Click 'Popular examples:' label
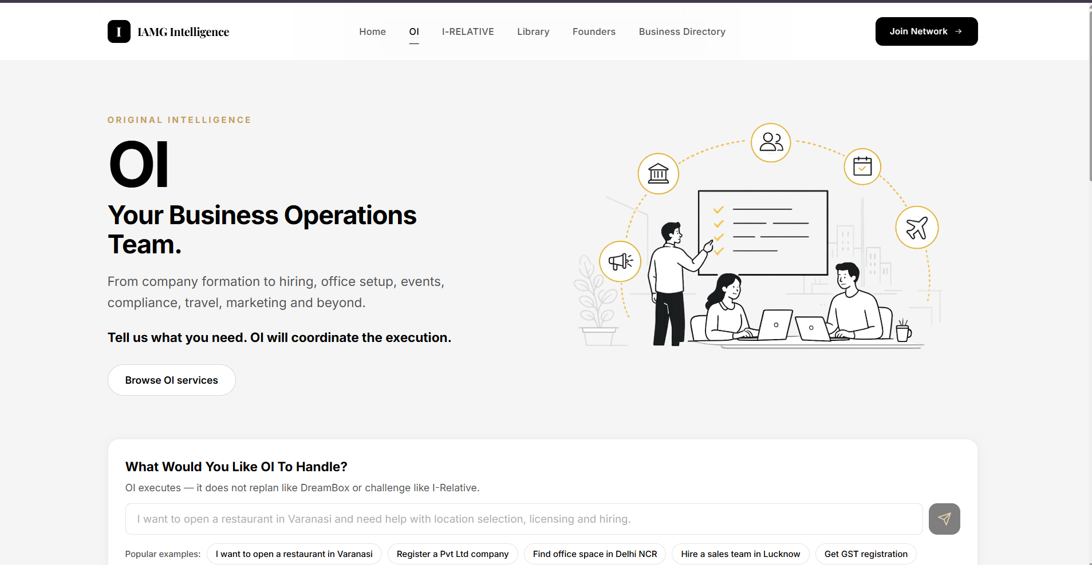The height and width of the screenshot is (565, 1092). [x=163, y=554]
